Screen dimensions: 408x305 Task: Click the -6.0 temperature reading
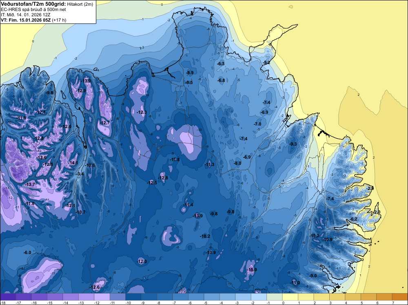pos(27,252)
